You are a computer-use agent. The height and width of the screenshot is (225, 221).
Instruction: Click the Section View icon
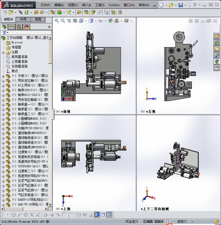[75, 21]
